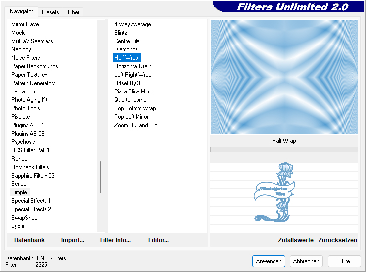The height and width of the screenshot is (272, 366).
Task: Select Paper Textures category
Action: tap(29, 75)
